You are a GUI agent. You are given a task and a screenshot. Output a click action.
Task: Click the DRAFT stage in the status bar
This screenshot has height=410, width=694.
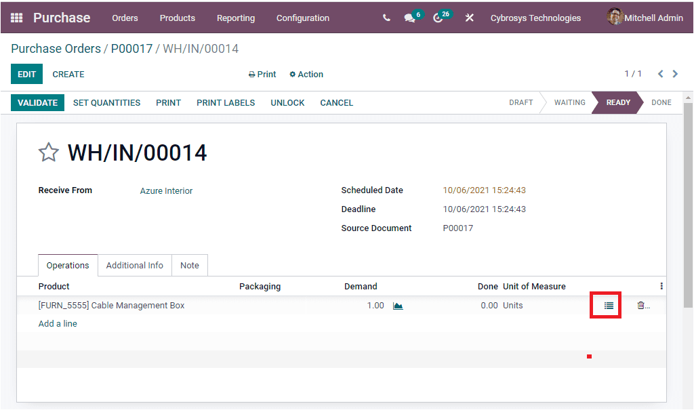point(520,102)
